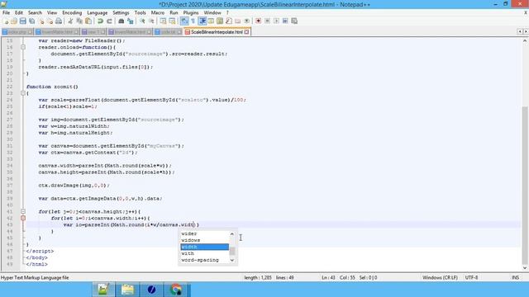Click the Open file toolbar icon
This screenshot has width=529, height=297.
tap(14, 21)
